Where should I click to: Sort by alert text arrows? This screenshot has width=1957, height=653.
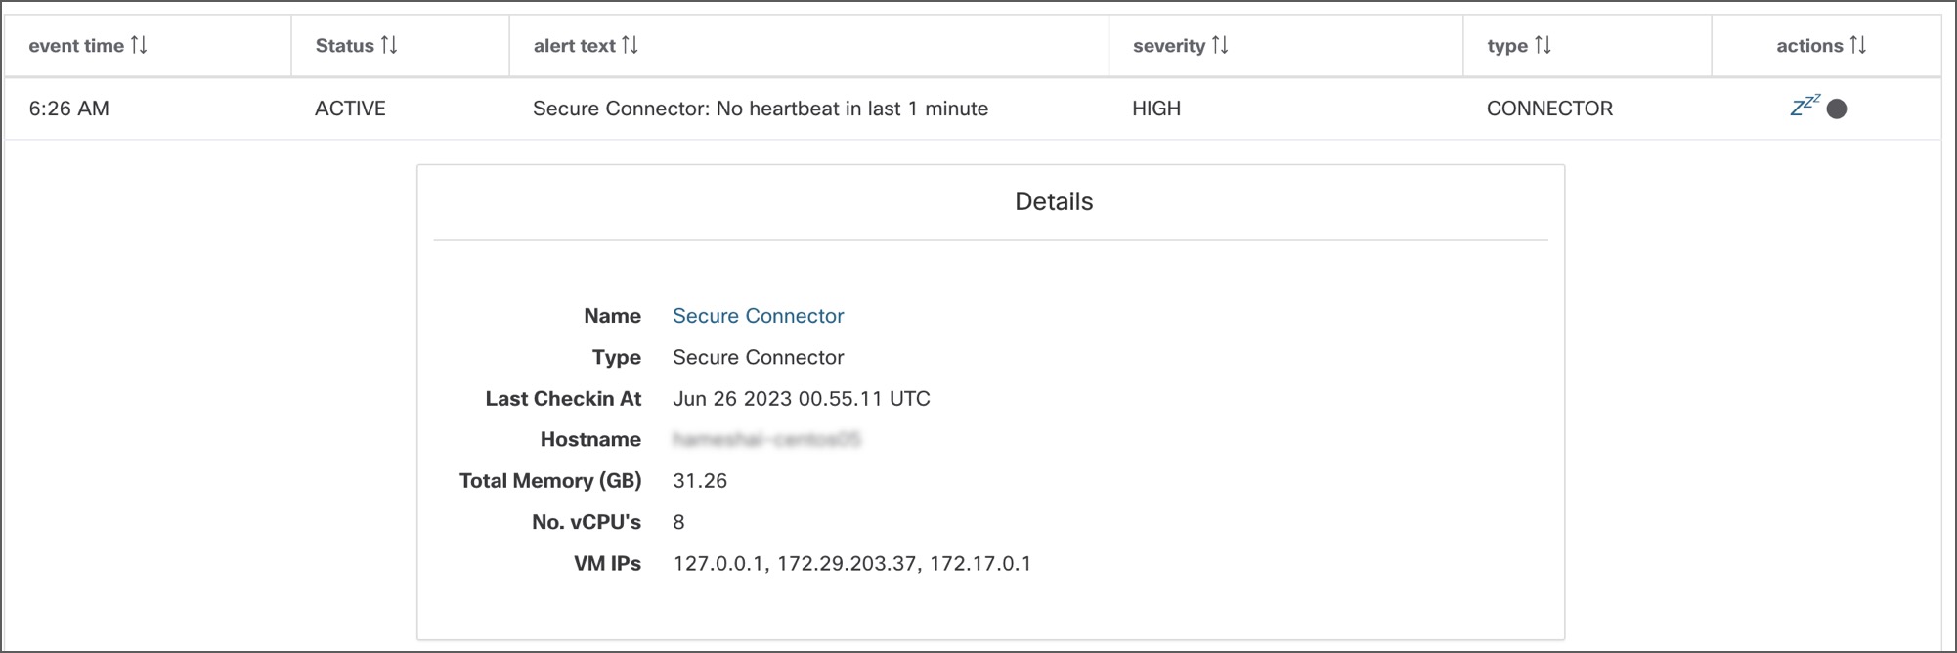pyautogui.click(x=630, y=45)
